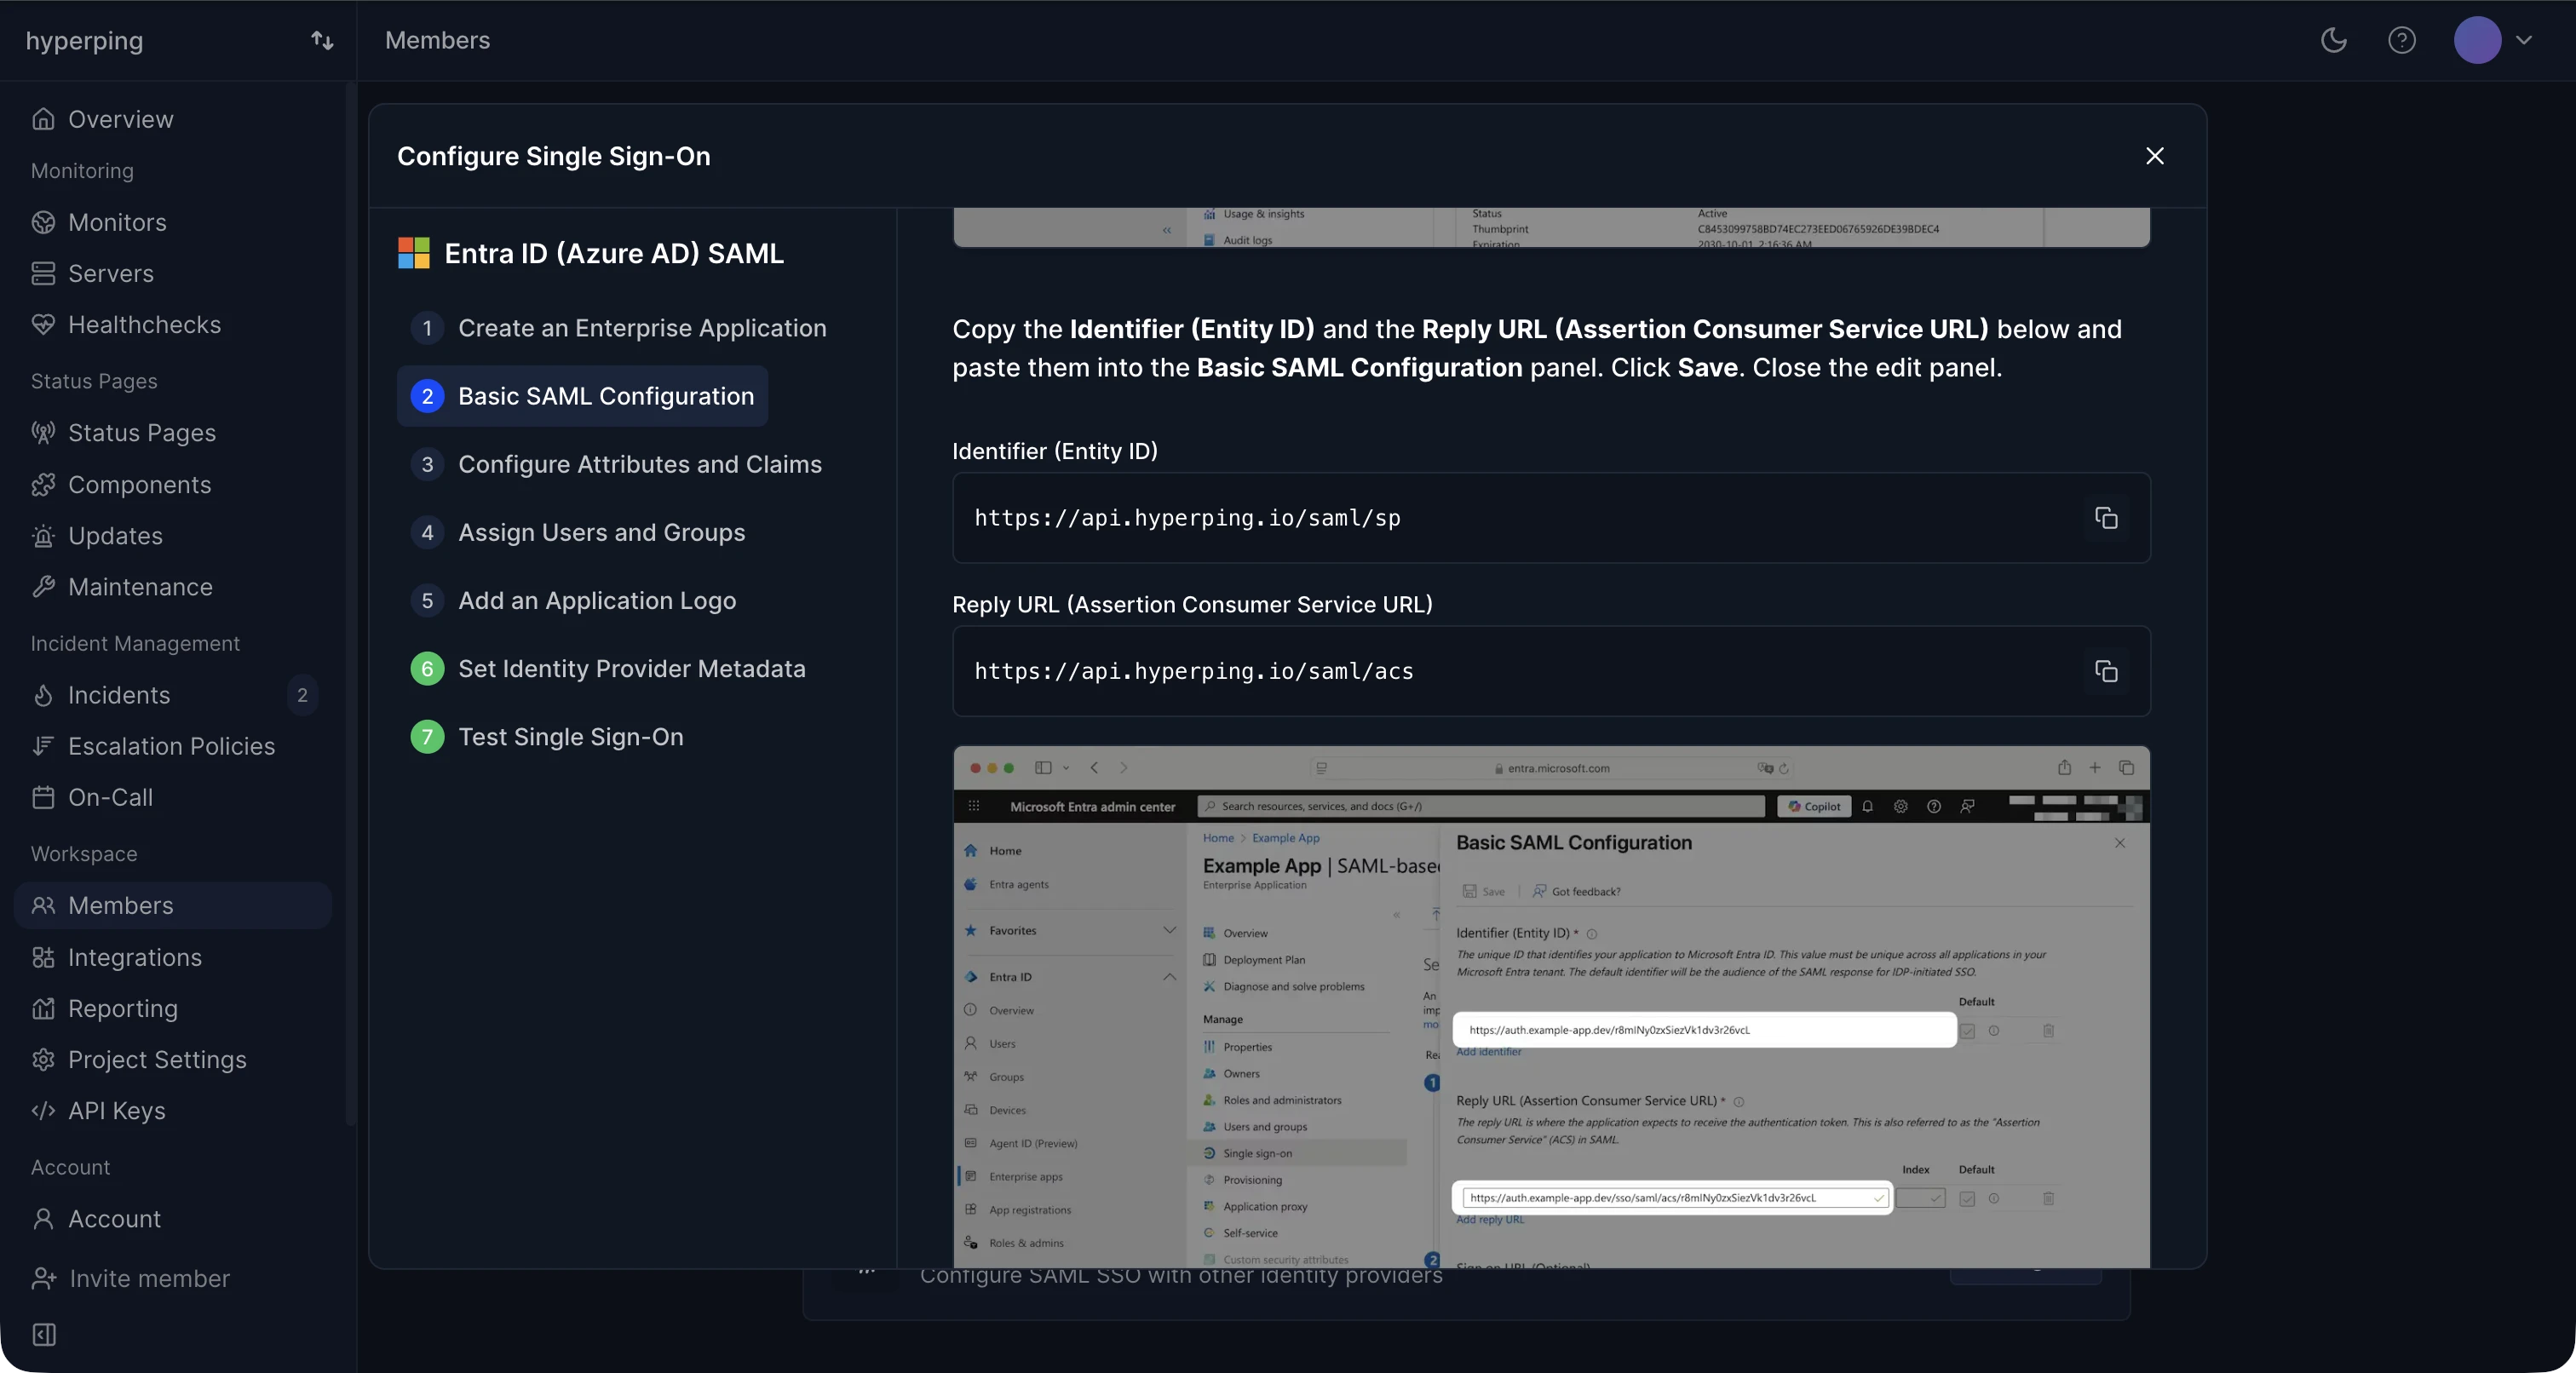
Task: Click the Components puzzle icon
Action: (x=43, y=484)
